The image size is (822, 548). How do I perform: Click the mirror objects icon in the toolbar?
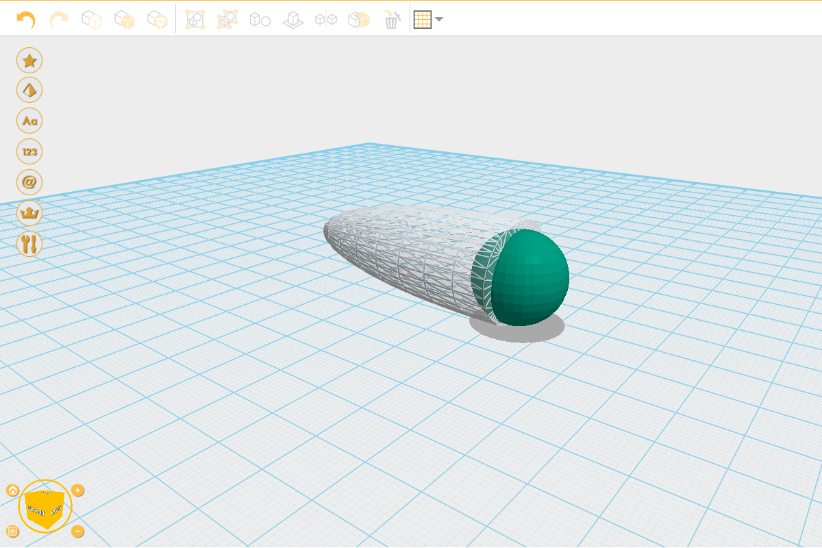[325, 20]
